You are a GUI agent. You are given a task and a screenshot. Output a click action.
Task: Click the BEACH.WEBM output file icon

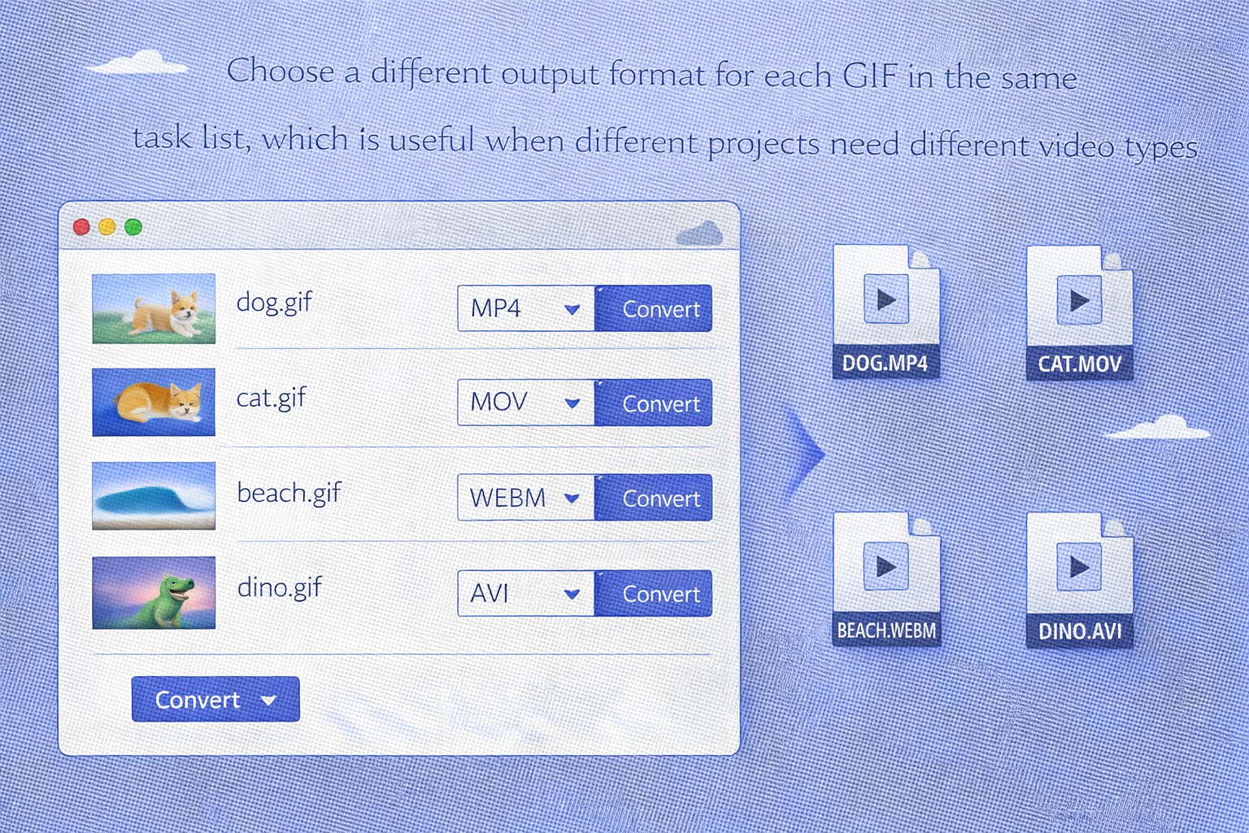coord(886,578)
